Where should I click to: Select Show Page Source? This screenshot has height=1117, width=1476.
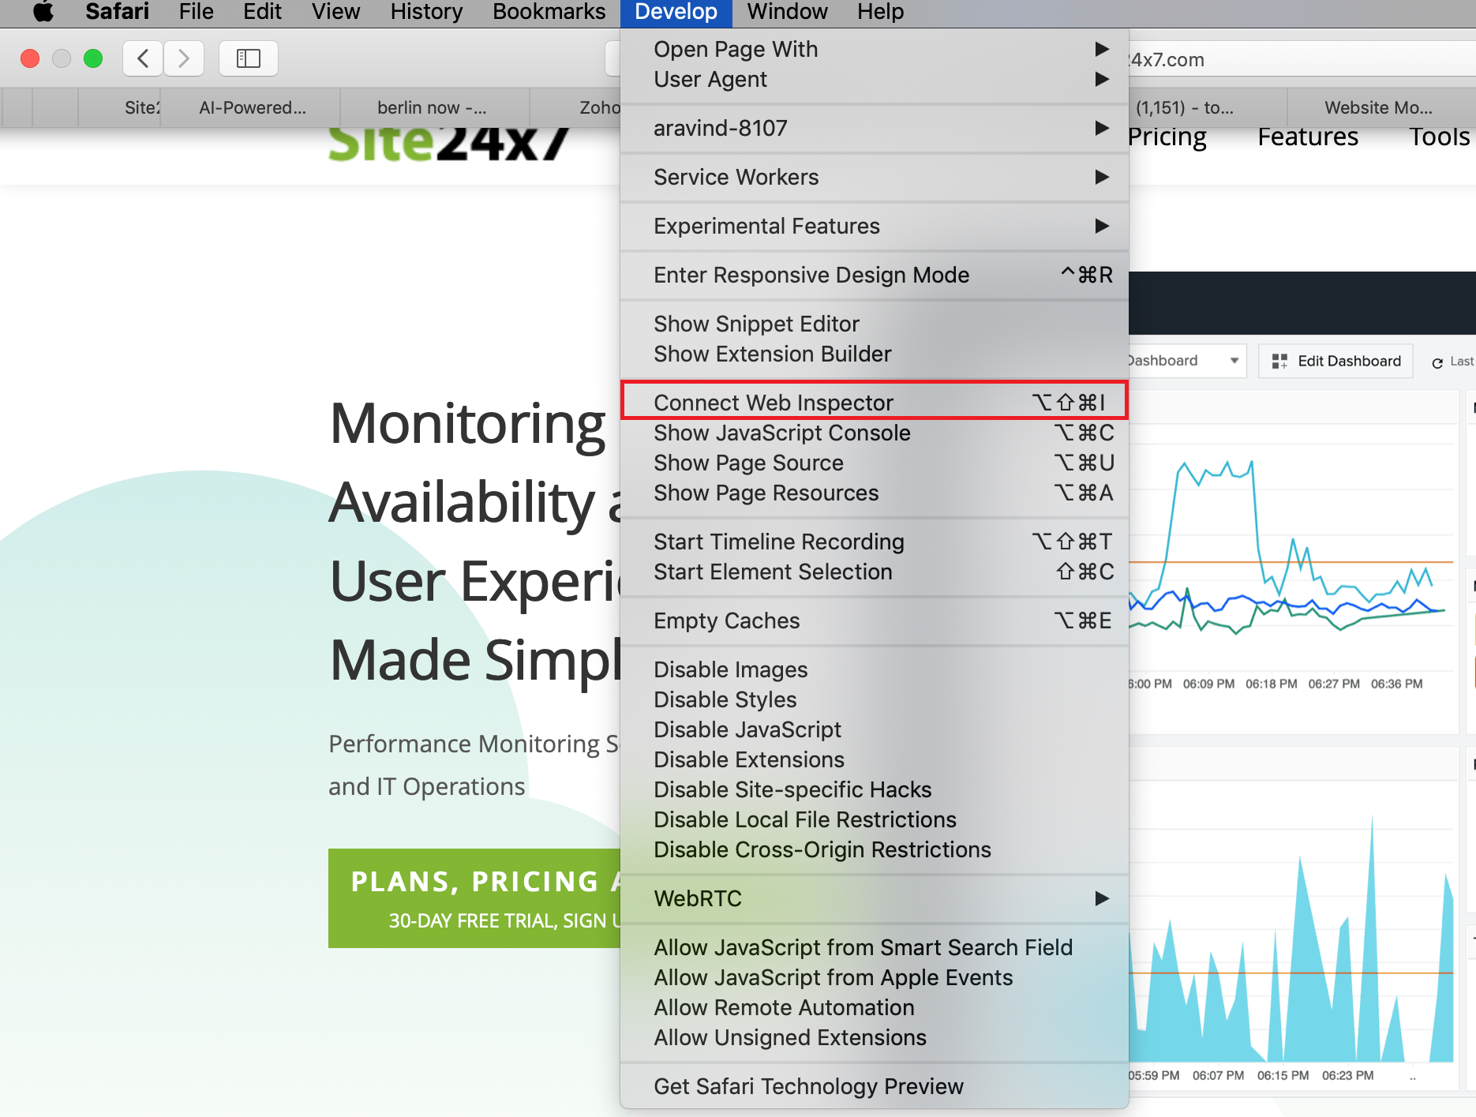pos(875,463)
